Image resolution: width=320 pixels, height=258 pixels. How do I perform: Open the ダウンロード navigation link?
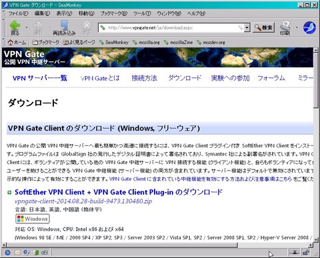point(185,78)
